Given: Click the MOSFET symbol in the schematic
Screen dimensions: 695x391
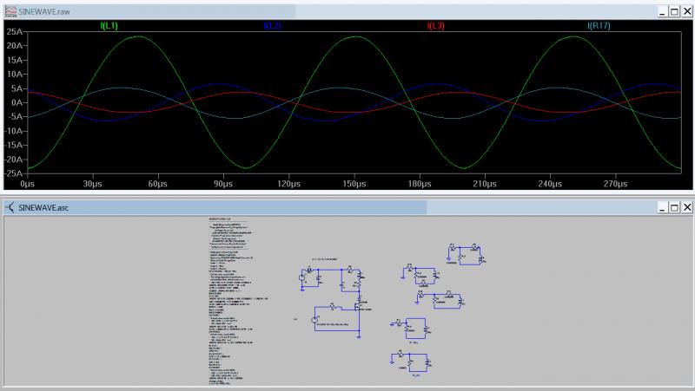Looking at the screenshot, I should (357, 304).
